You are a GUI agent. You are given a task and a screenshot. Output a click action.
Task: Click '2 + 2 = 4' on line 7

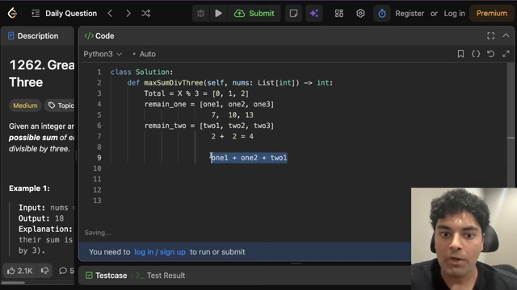233,136
